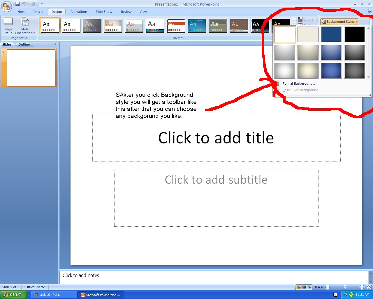Click Reset Slide Background option
This screenshot has width=373, height=299.
coord(300,90)
